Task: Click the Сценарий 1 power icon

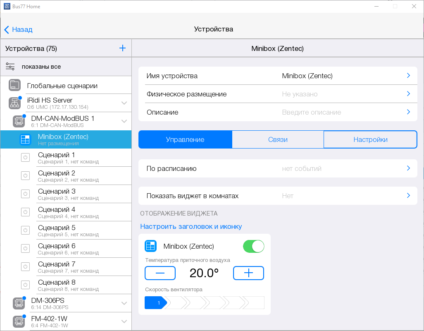Action: click(x=25, y=158)
